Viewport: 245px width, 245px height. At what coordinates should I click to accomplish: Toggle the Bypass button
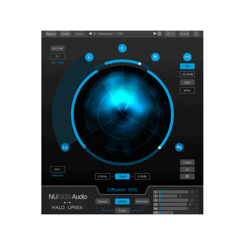point(51,34)
